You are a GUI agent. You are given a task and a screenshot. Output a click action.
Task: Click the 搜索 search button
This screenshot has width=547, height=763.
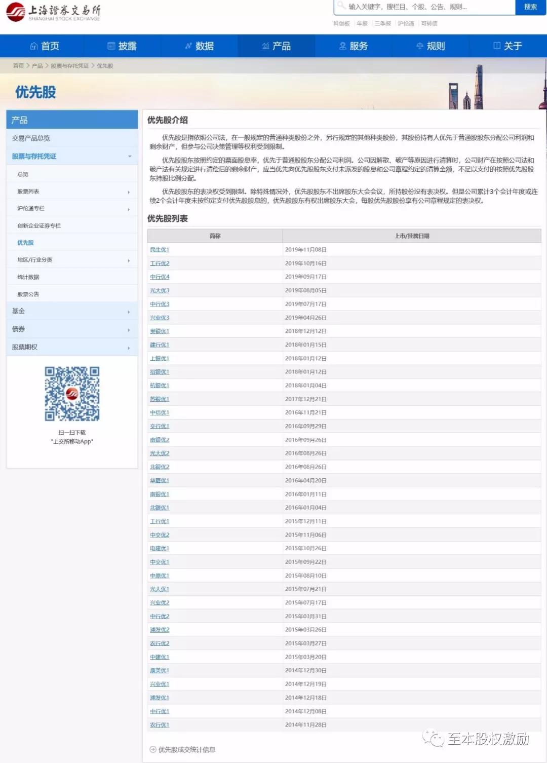click(x=530, y=7)
